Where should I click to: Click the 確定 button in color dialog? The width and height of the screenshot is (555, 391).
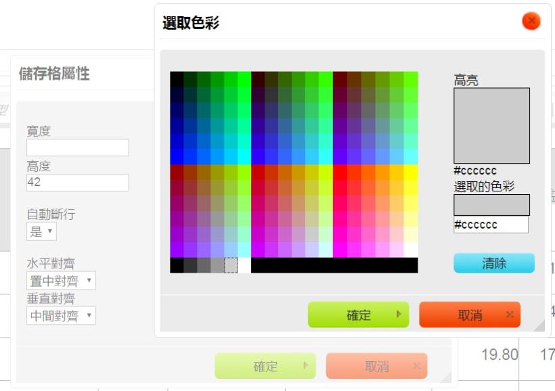coord(358,315)
